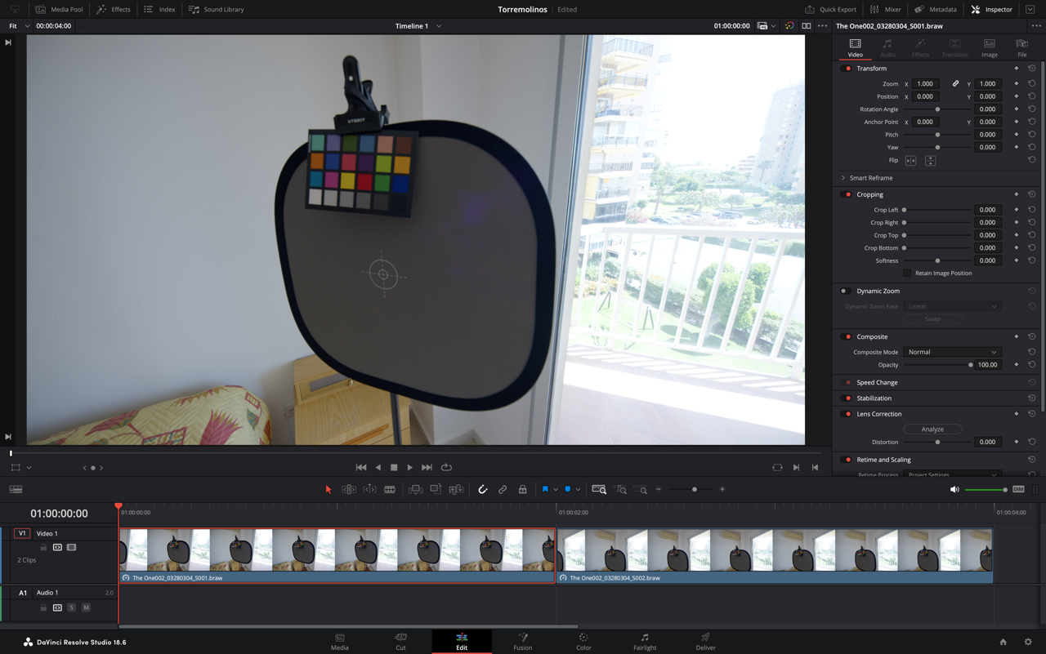Disable the Transform section toggle
This screenshot has height=654, width=1046.
[x=847, y=69]
